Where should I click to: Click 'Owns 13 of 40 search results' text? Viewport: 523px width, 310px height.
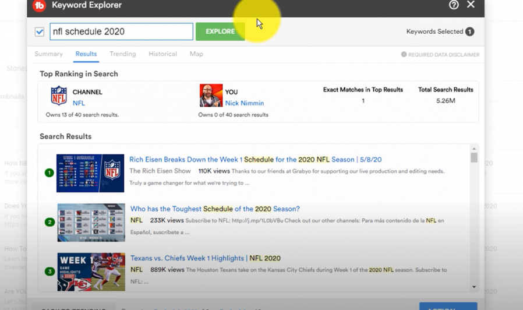tap(82, 115)
